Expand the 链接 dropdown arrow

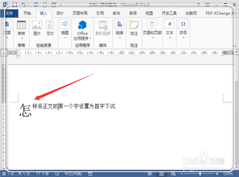click(120, 38)
